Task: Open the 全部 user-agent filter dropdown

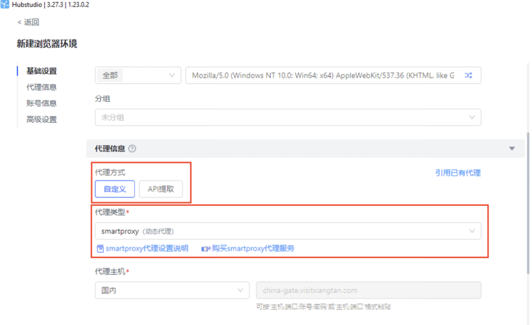Action: tap(138, 75)
